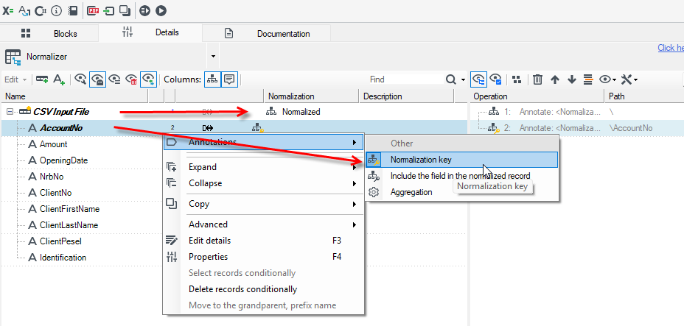The width and height of the screenshot is (684, 326).
Task: Click in the Find search field
Action: [x=405, y=79]
